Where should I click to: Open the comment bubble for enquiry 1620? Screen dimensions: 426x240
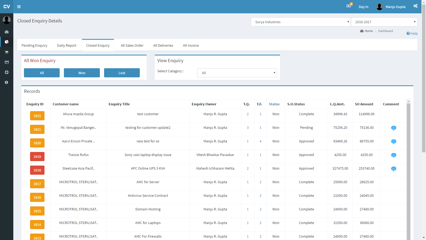click(x=394, y=142)
